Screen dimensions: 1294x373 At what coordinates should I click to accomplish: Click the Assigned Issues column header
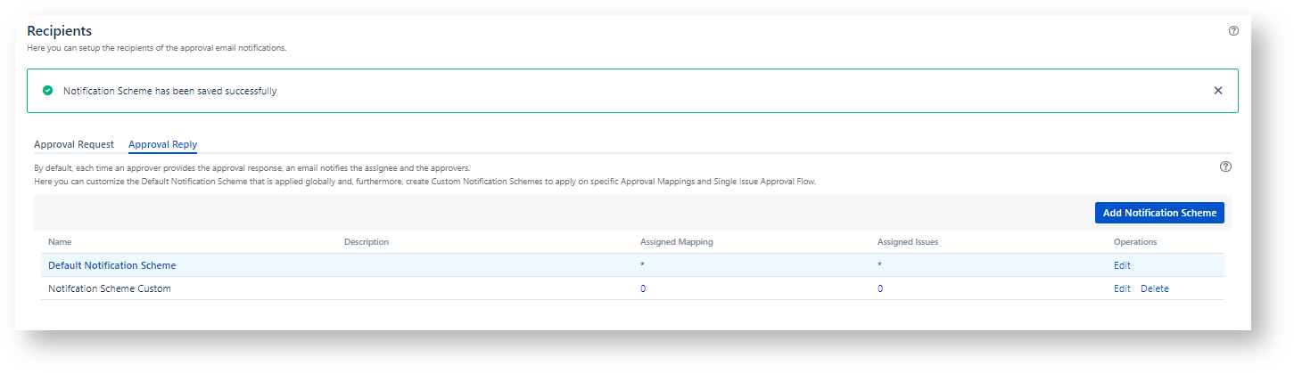point(908,242)
